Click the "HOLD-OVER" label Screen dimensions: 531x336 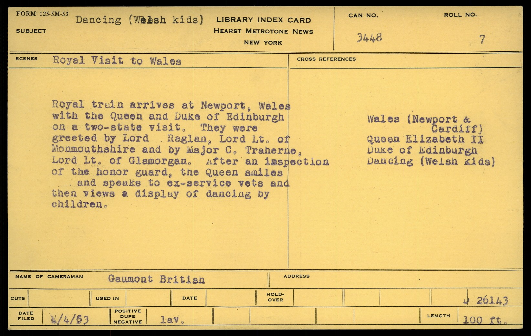tap(275, 297)
